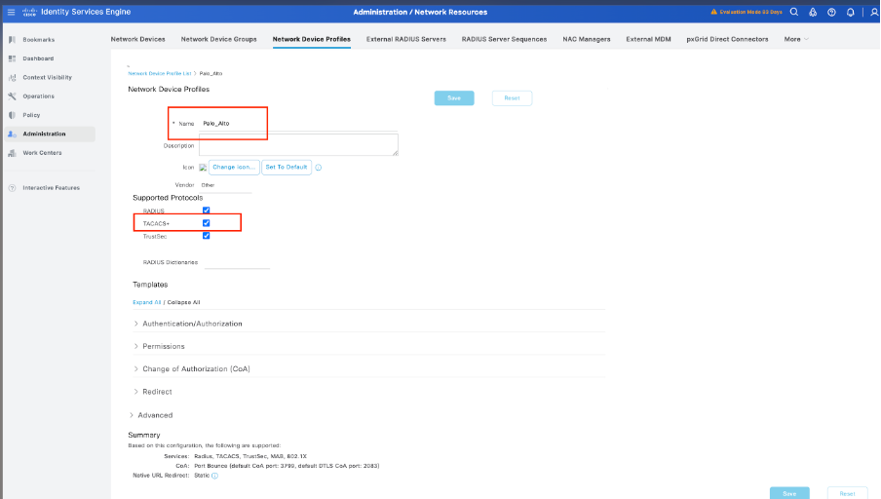Open Operations in the sidebar
881x499 pixels.
tap(39, 96)
